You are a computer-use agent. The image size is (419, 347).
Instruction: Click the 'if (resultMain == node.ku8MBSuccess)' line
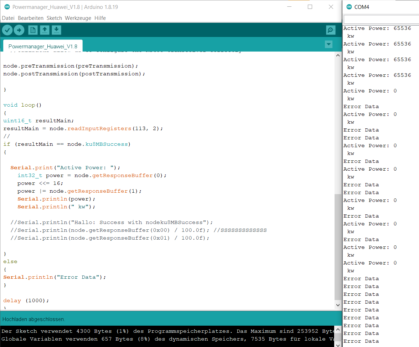point(67,144)
